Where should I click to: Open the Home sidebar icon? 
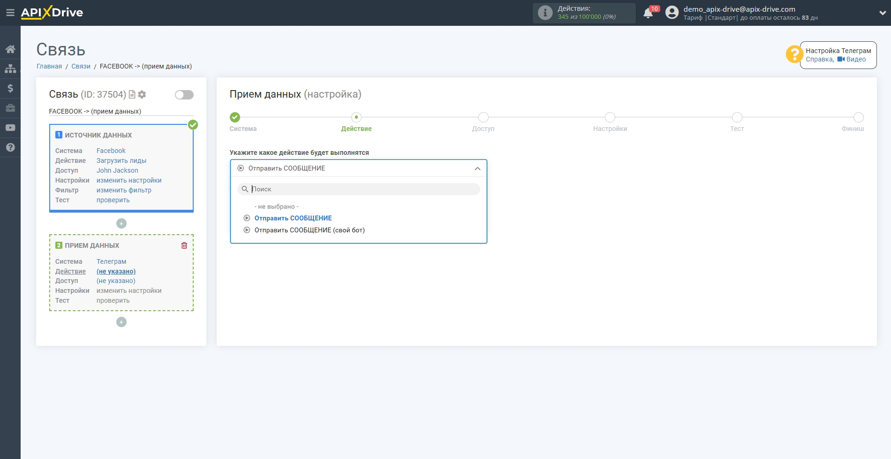pyautogui.click(x=10, y=49)
